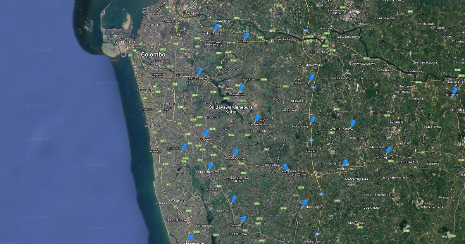Click the pin above Thalawathugoda
Screen dimensions: 465x244
point(257,118)
